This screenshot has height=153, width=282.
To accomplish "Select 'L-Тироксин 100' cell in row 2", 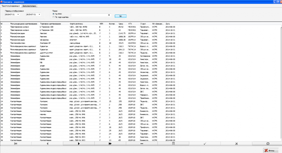I will click(47, 30).
